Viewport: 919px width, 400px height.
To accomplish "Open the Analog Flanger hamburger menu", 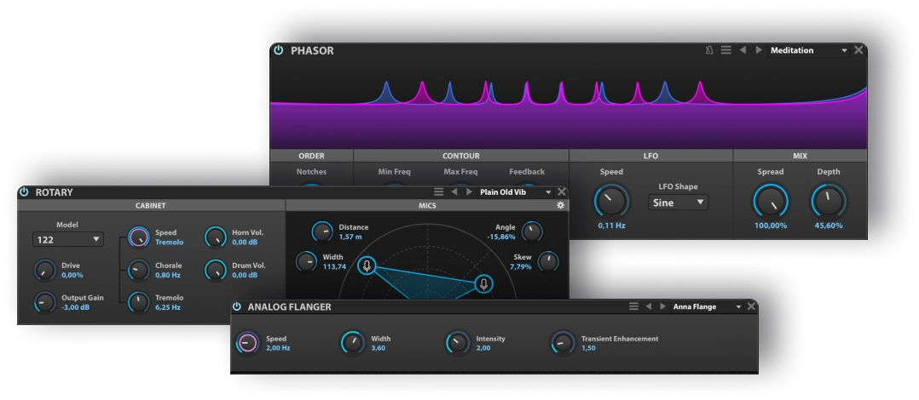I will coord(633,306).
